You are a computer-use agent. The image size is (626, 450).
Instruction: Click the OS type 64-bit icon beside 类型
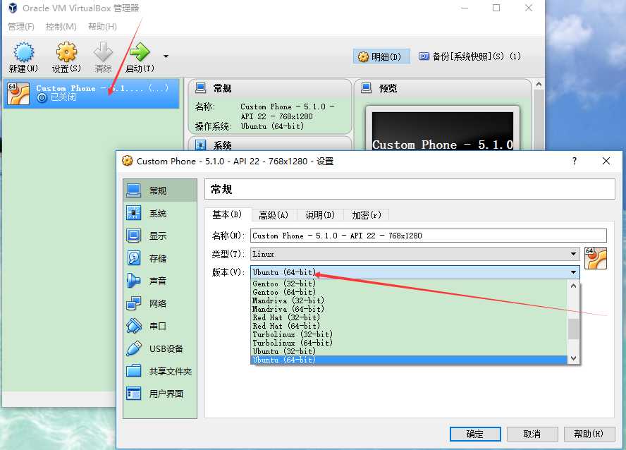596,258
